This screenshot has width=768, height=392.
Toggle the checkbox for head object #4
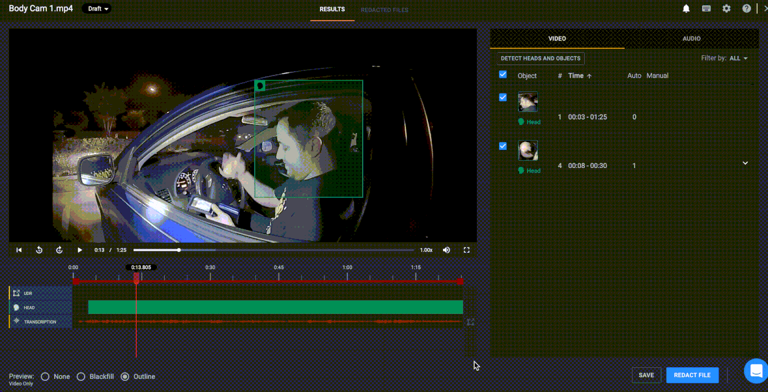point(502,146)
